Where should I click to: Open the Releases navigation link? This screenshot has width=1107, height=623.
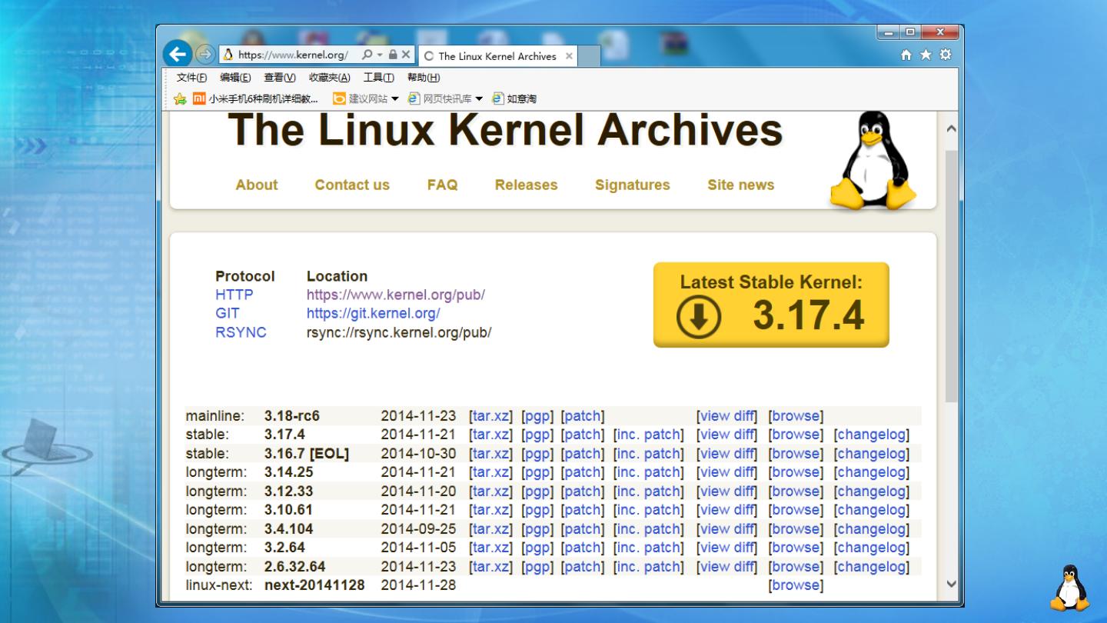526,185
